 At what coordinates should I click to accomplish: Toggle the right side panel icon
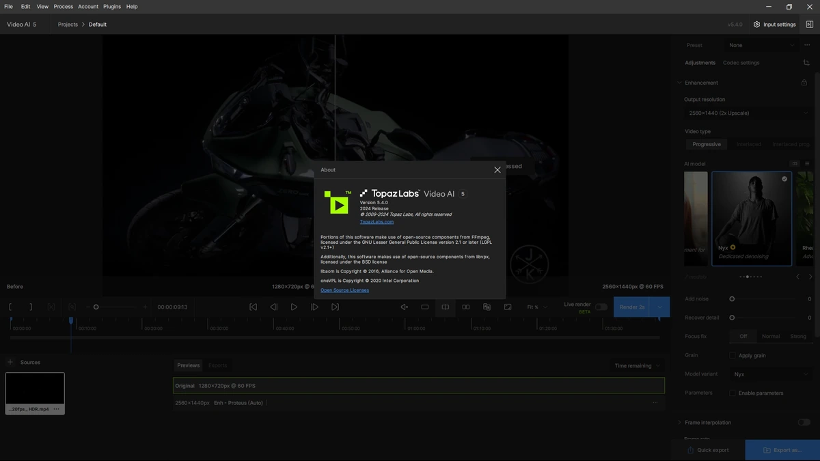810,25
